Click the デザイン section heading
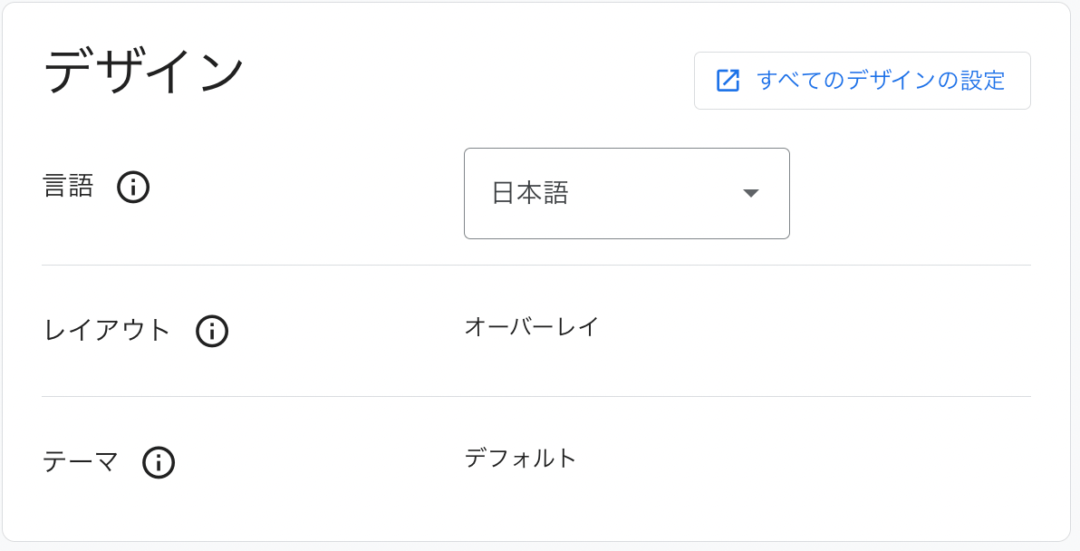The image size is (1080, 551). click(144, 72)
